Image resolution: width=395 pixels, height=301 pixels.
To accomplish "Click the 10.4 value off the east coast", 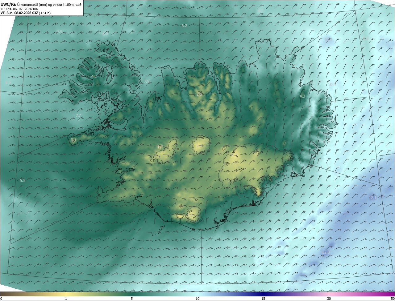I will [332, 84].
